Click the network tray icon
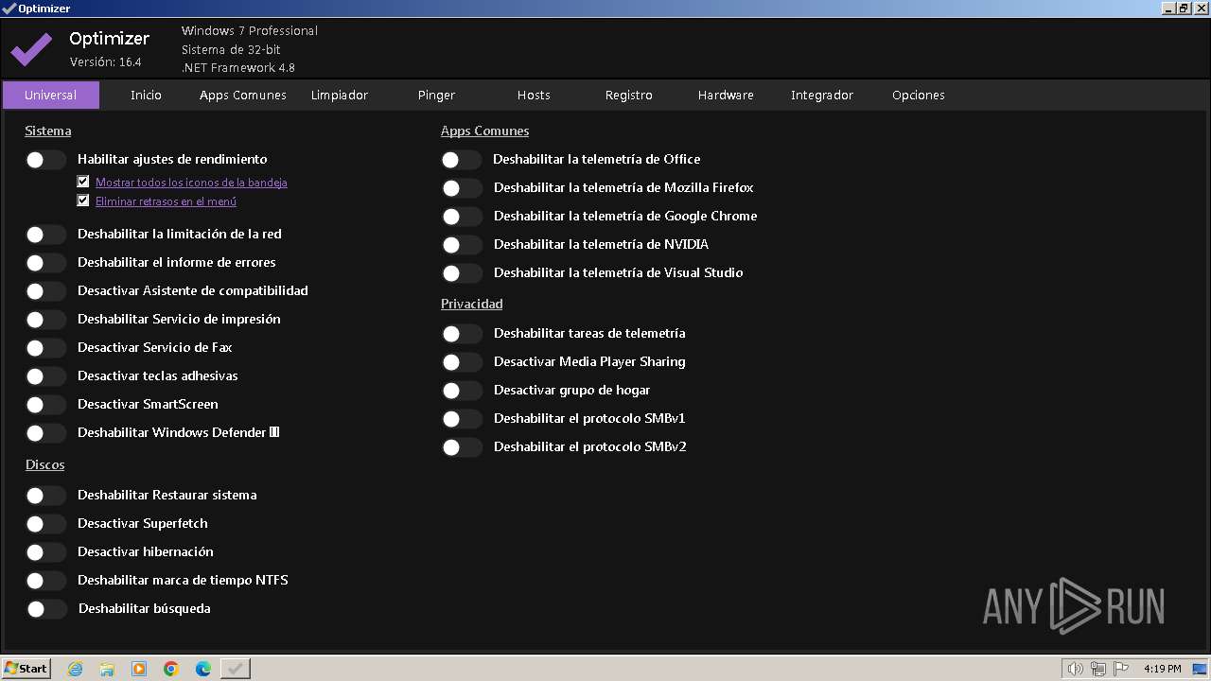Screen dimensions: 1211x681 coord(1098,669)
